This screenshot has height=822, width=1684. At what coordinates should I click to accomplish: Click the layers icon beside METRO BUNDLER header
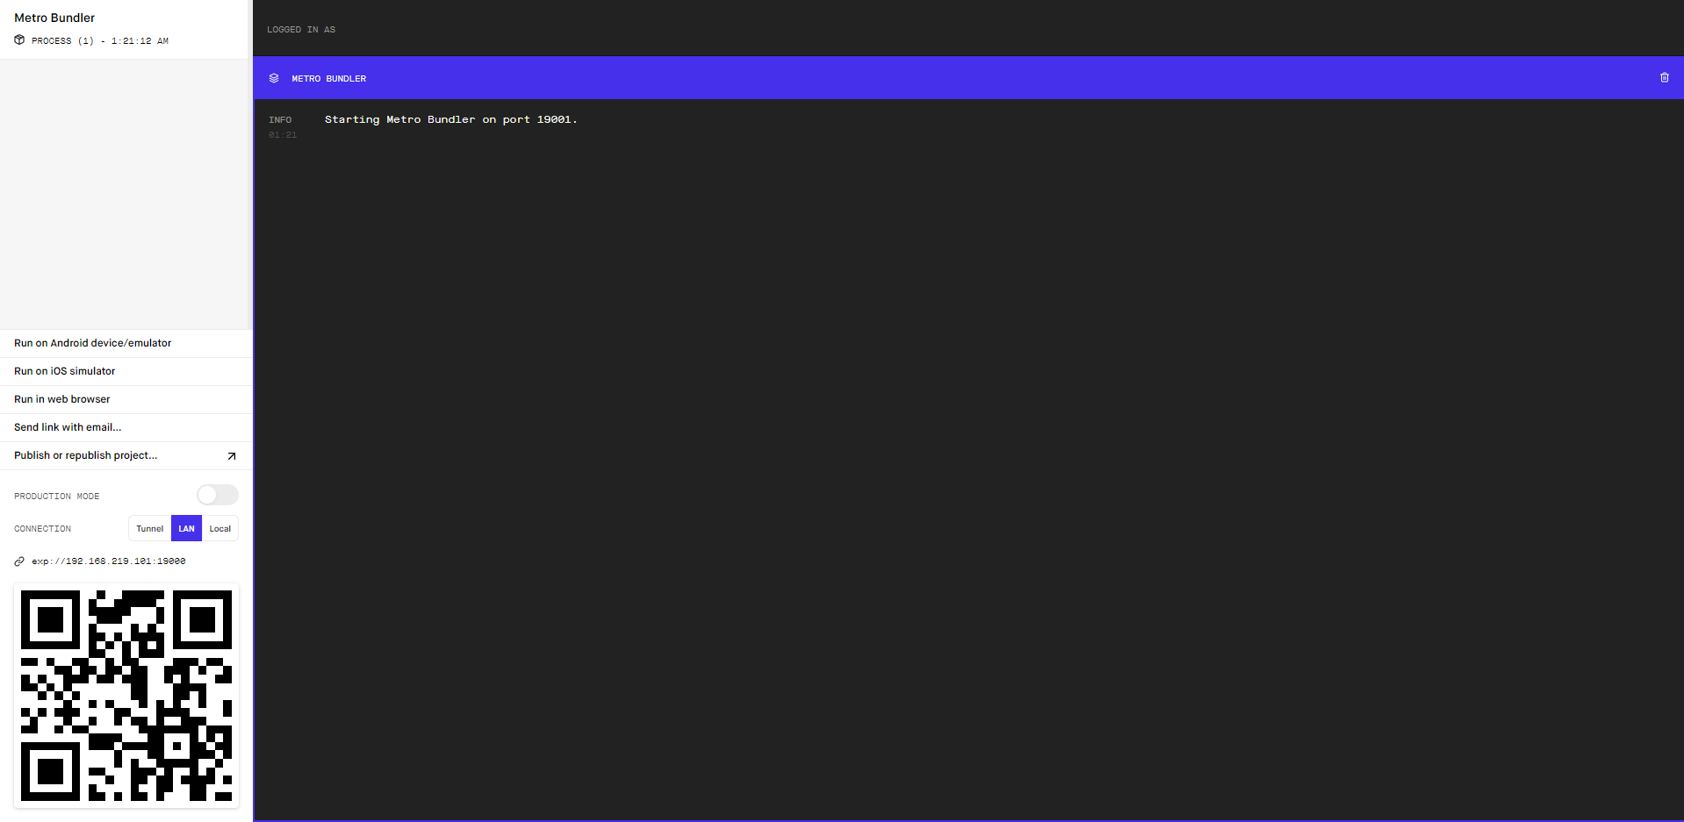click(274, 78)
